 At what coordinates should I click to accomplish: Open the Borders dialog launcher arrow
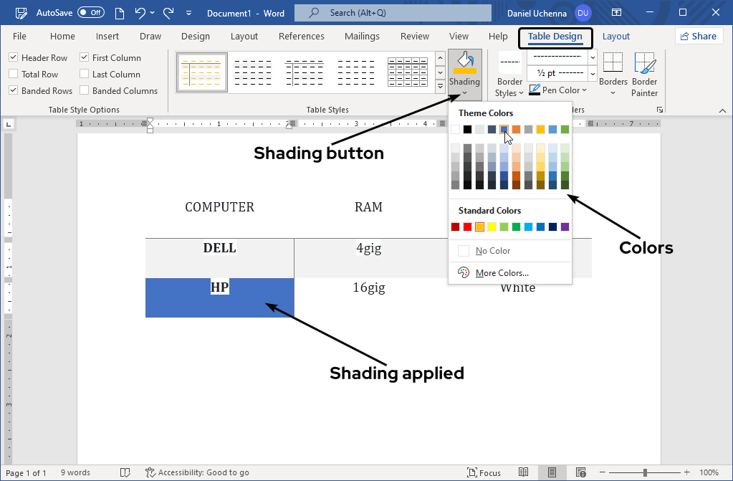(x=659, y=109)
